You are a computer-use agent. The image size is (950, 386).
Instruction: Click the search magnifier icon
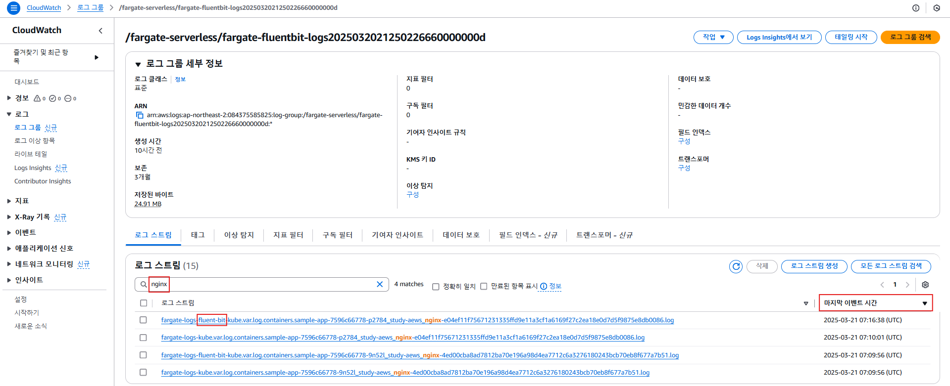pyautogui.click(x=143, y=284)
